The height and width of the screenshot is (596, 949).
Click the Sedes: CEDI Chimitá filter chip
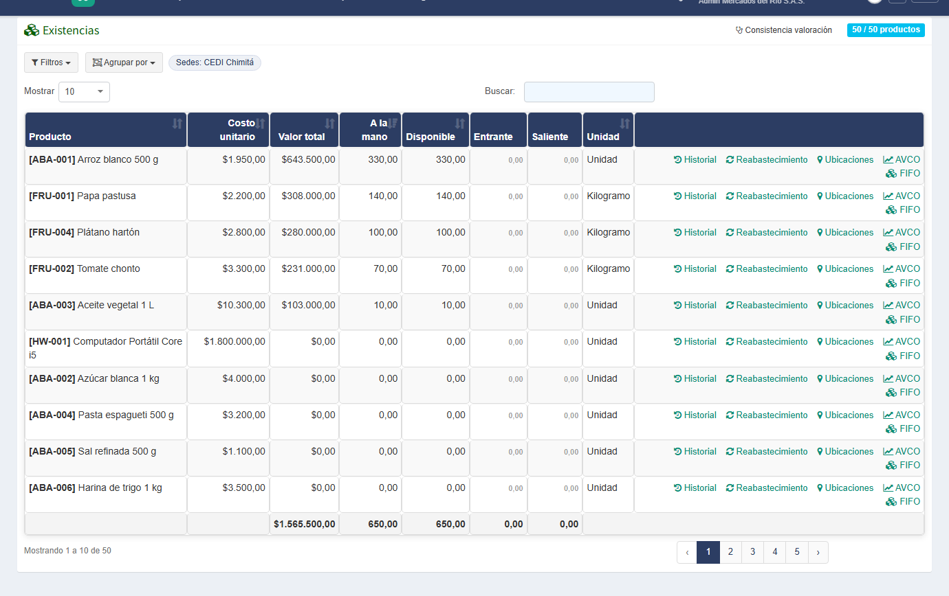coord(215,62)
